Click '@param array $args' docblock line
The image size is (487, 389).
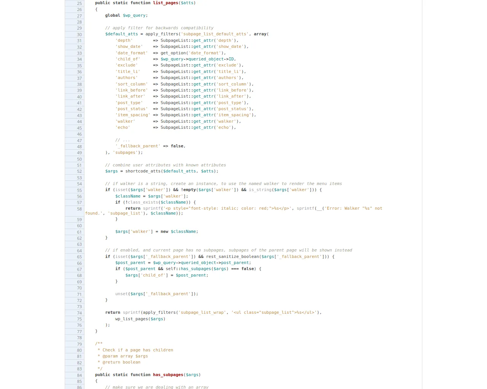pos(125,356)
